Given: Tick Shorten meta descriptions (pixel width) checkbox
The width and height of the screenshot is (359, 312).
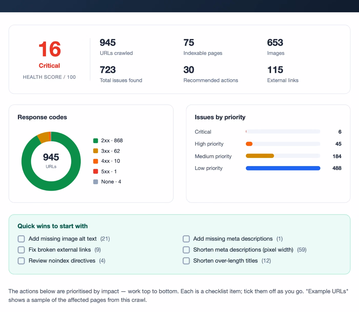Looking at the screenshot, I should 186,250.
